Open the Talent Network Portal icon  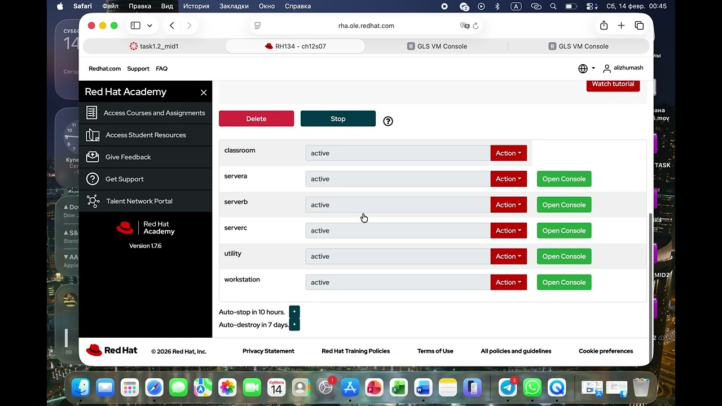pyautogui.click(x=93, y=201)
